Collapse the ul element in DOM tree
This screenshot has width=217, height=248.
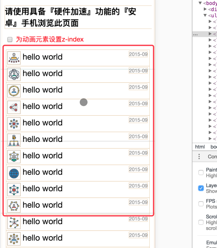click(x=205, y=15)
